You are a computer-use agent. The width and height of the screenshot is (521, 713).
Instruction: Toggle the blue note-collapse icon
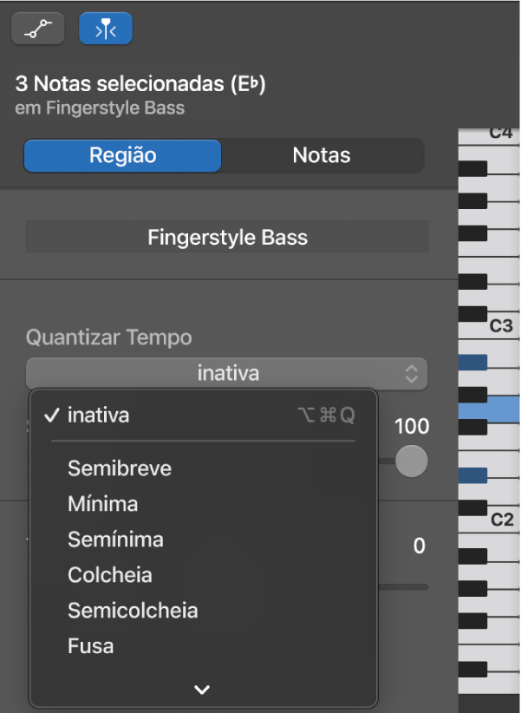tap(105, 28)
